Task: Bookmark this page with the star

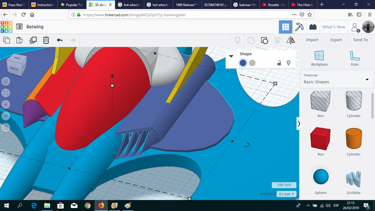Action: pos(310,15)
